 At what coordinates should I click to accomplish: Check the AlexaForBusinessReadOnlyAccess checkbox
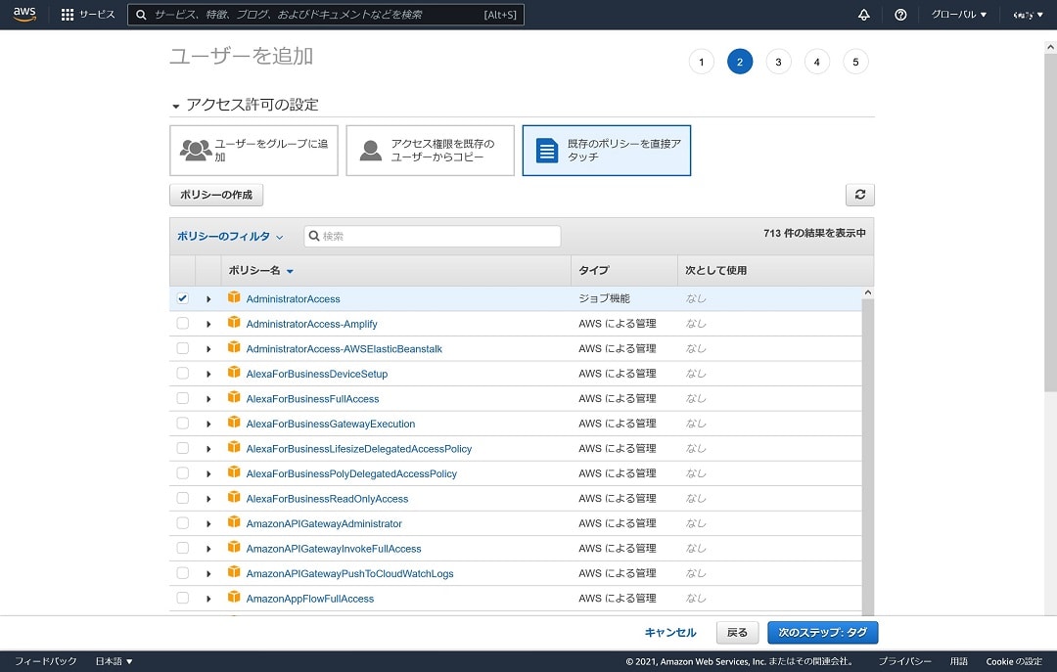coord(183,498)
